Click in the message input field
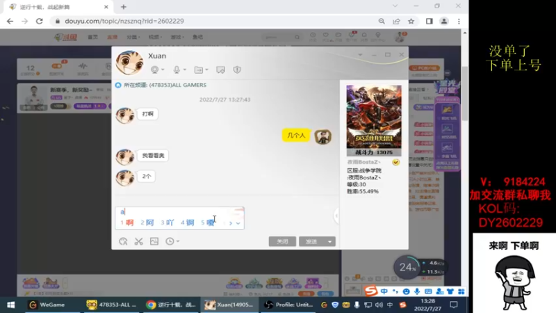Image resolution: width=556 pixels, height=313 pixels. [x=179, y=211]
